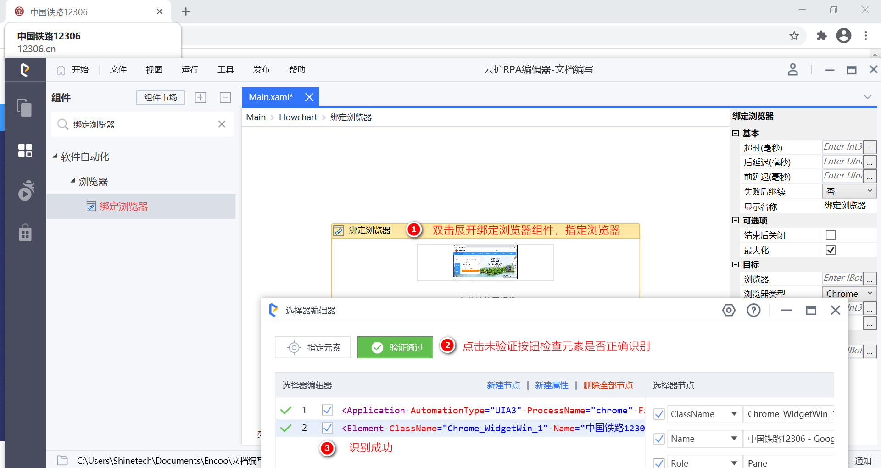Open the package market sidebar icon
This screenshot has height=468, width=881.
(25, 233)
